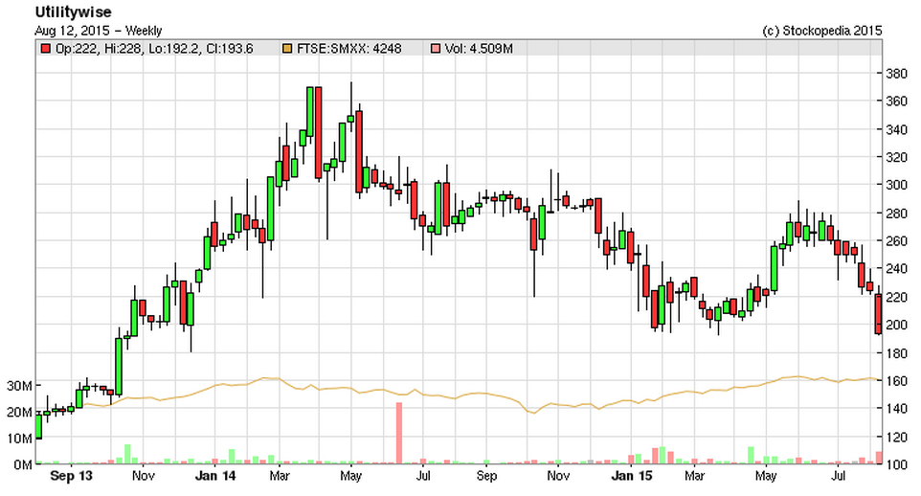921x496 pixels.
Task: Click the '300' price axis label
Action: tap(897, 185)
